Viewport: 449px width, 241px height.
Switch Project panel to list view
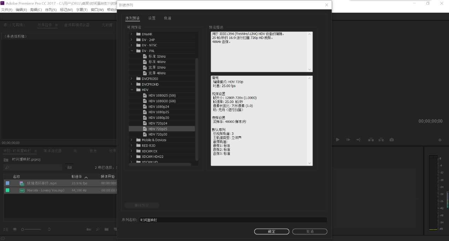(6, 229)
